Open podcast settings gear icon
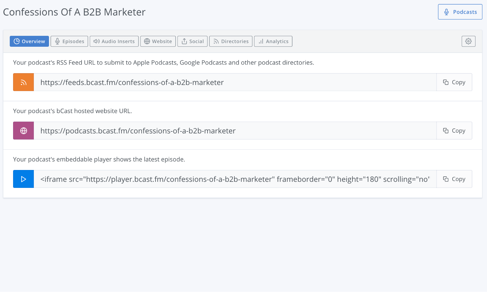Screen dimensions: 487x292 468,41
